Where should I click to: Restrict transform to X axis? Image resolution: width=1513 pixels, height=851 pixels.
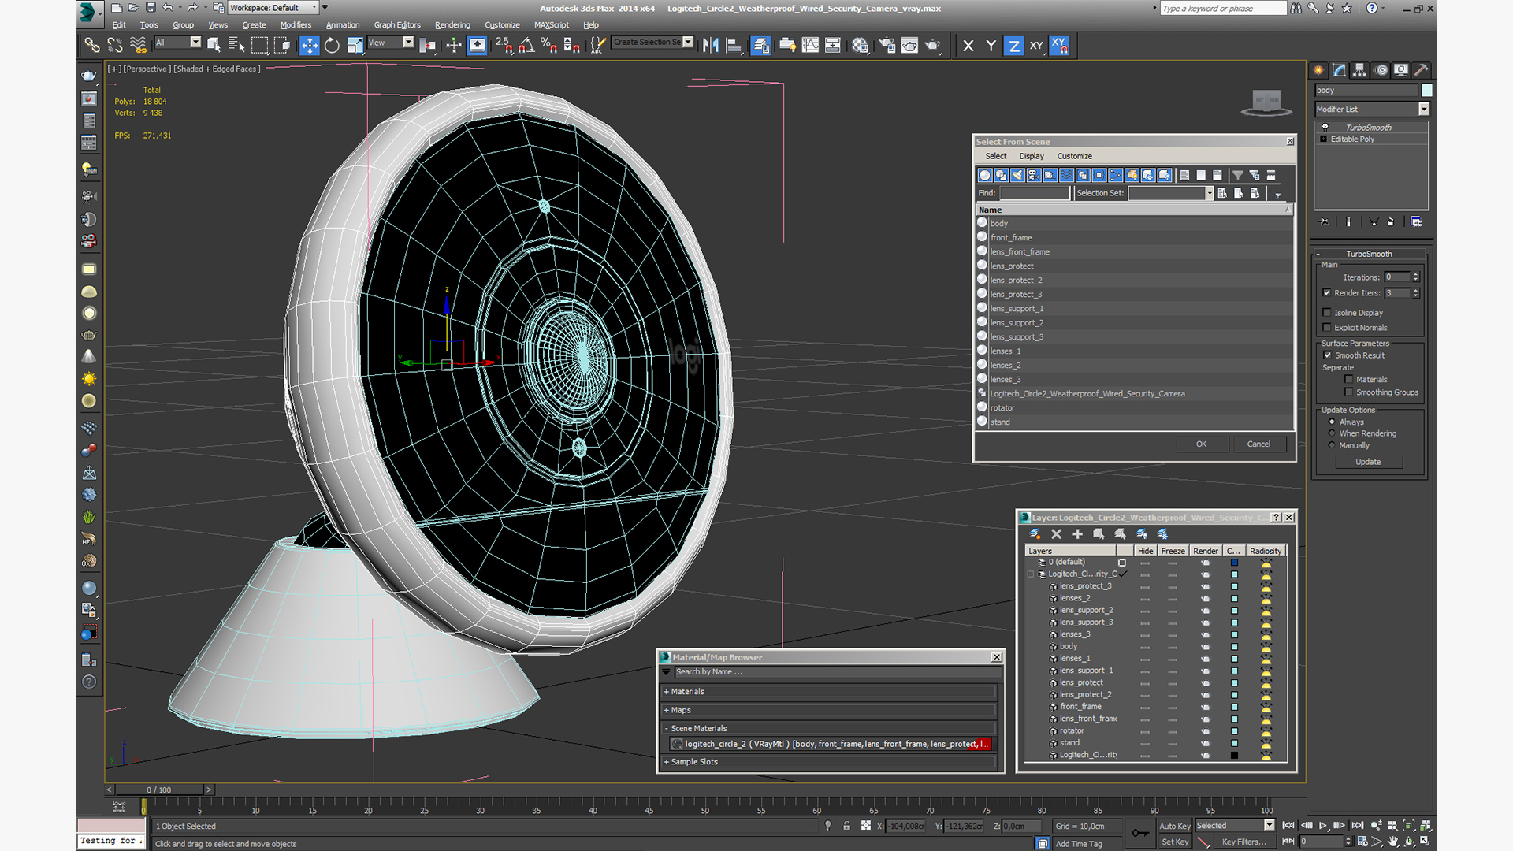coord(968,46)
